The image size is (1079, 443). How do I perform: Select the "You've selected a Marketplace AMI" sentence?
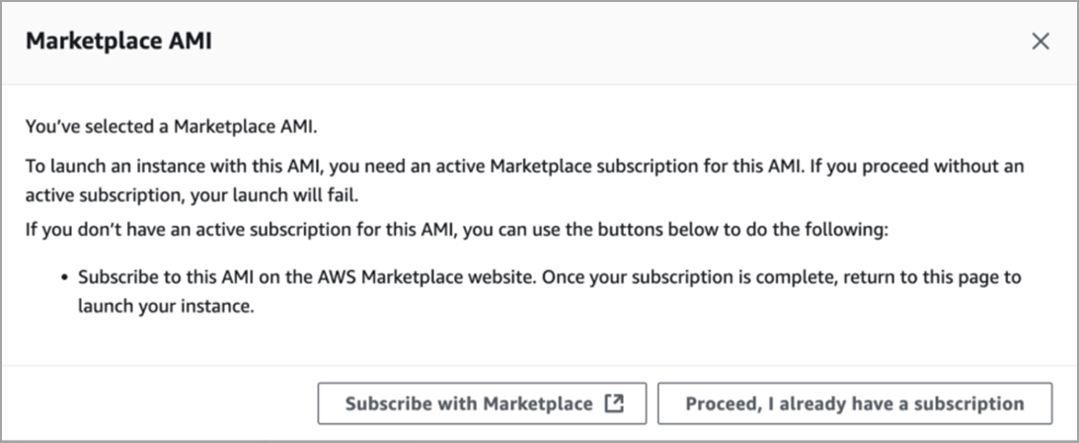[x=172, y=126]
